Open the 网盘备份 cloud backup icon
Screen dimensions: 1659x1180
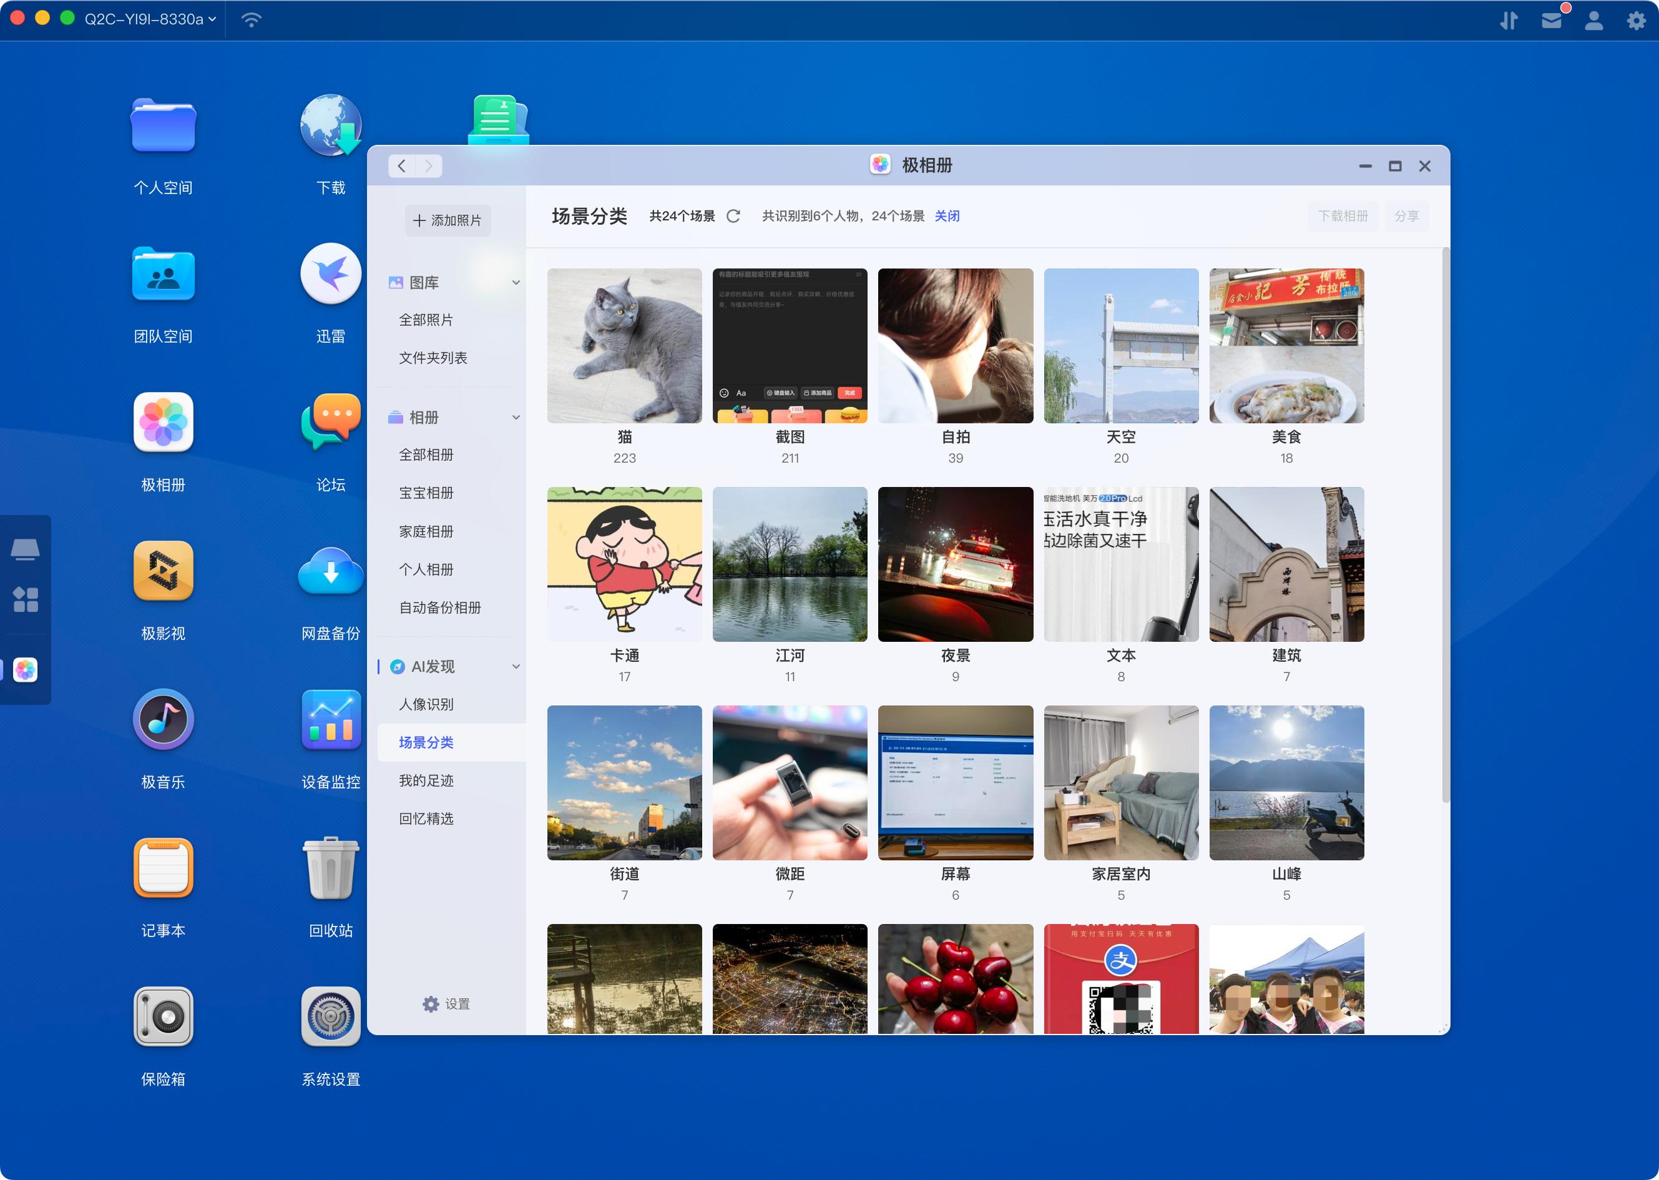pyautogui.click(x=331, y=571)
